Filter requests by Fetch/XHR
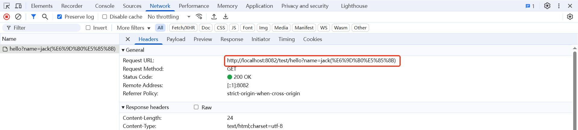The width and height of the screenshot is (578, 130). tap(183, 28)
